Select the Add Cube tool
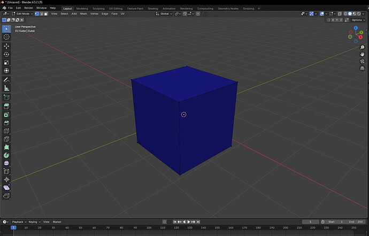The height and width of the screenshot is (236, 369). coord(6,97)
